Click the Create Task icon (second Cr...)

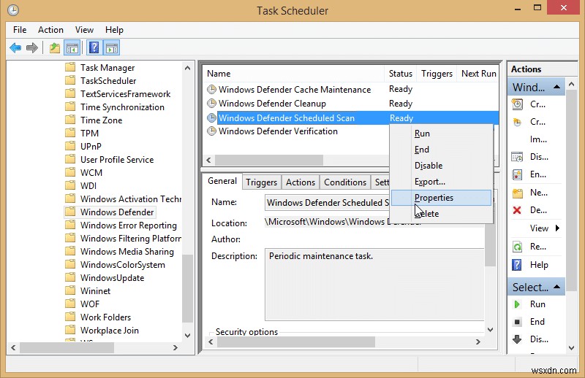tap(517, 122)
